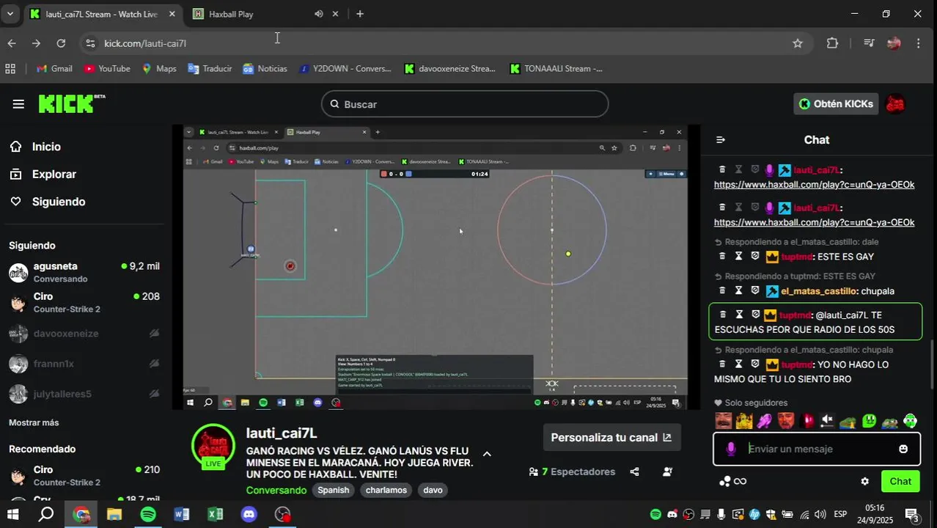
Task: Send message with green Chat button
Action: click(900, 481)
